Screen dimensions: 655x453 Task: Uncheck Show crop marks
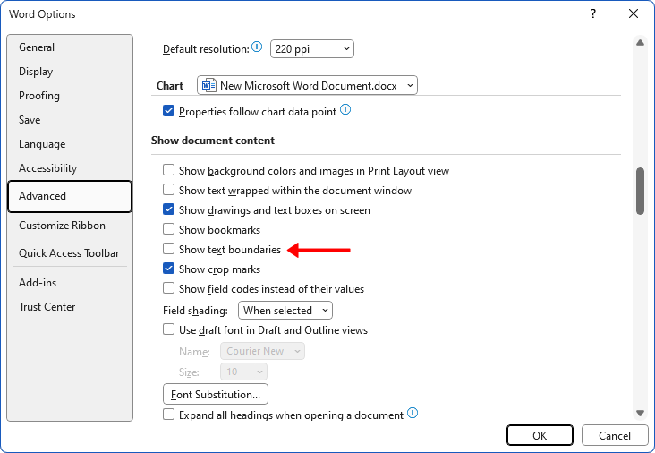coord(168,269)
